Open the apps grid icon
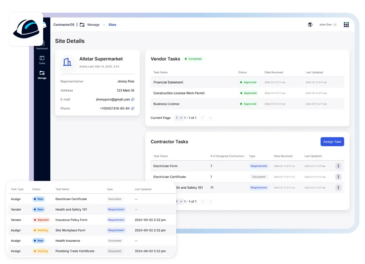 point(346,25)
